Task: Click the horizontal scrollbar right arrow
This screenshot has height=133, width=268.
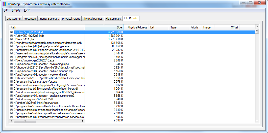Action: pyautogui.click(x=83, y=121)
